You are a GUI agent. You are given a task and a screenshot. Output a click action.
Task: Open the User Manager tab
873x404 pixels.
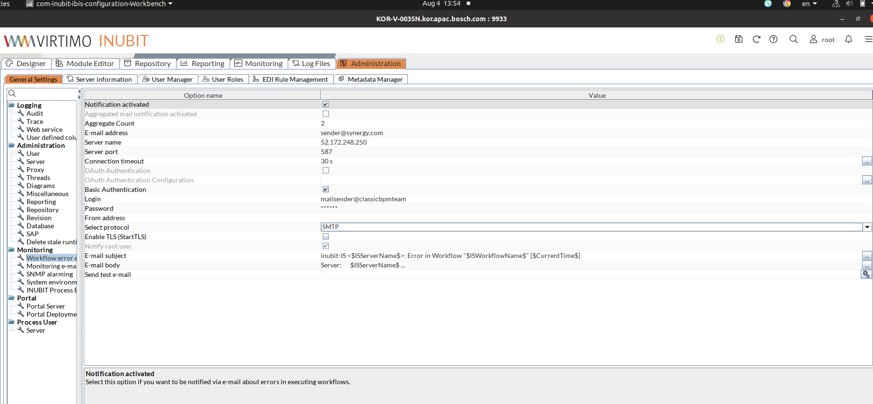tap(168, 79)
